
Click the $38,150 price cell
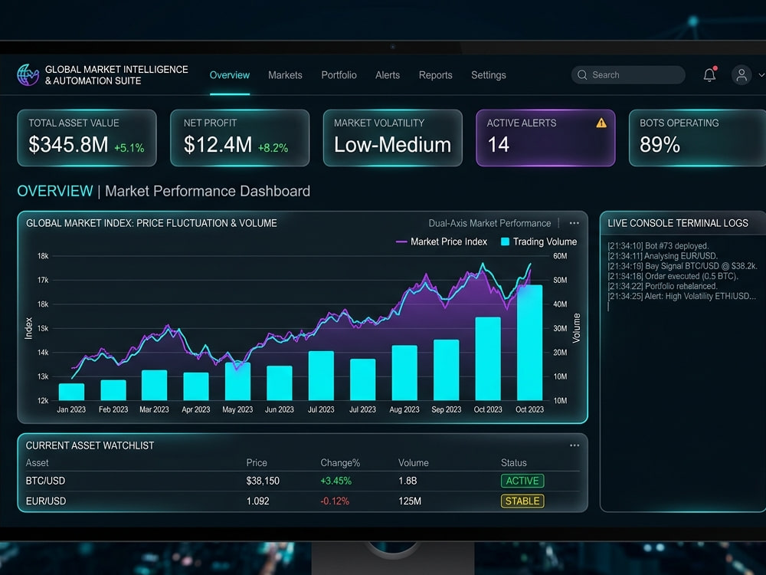(263, 481)
